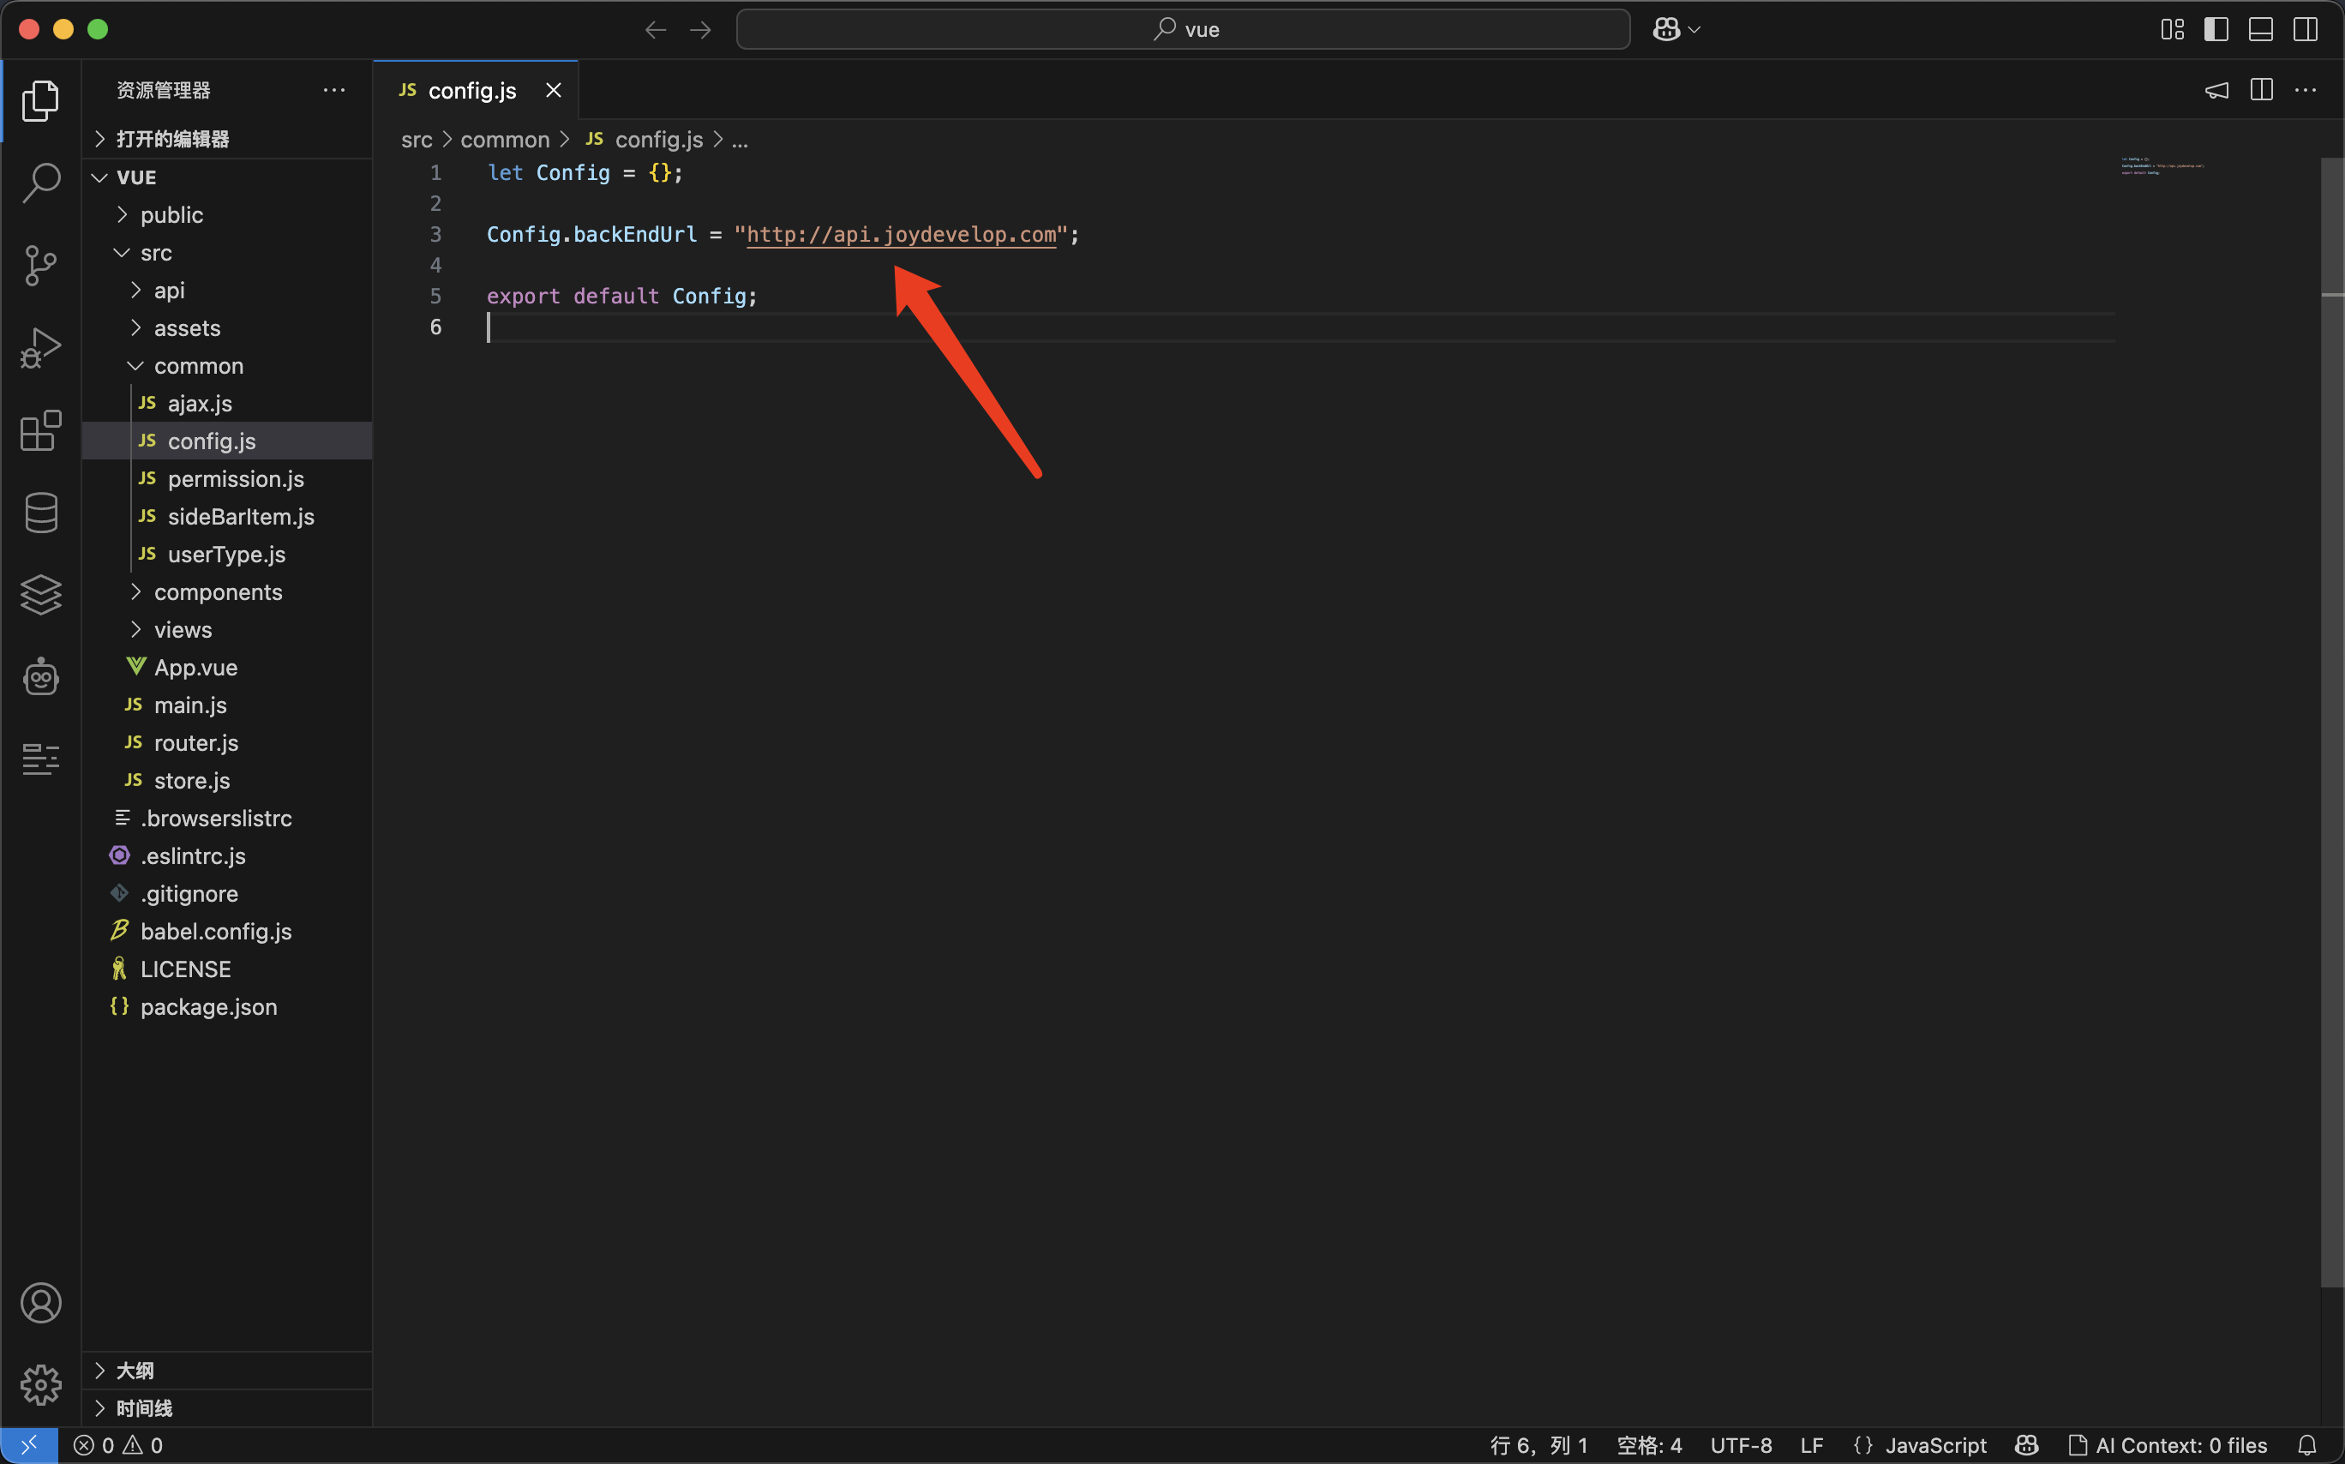Toggle the secondary side bar

2306,30
